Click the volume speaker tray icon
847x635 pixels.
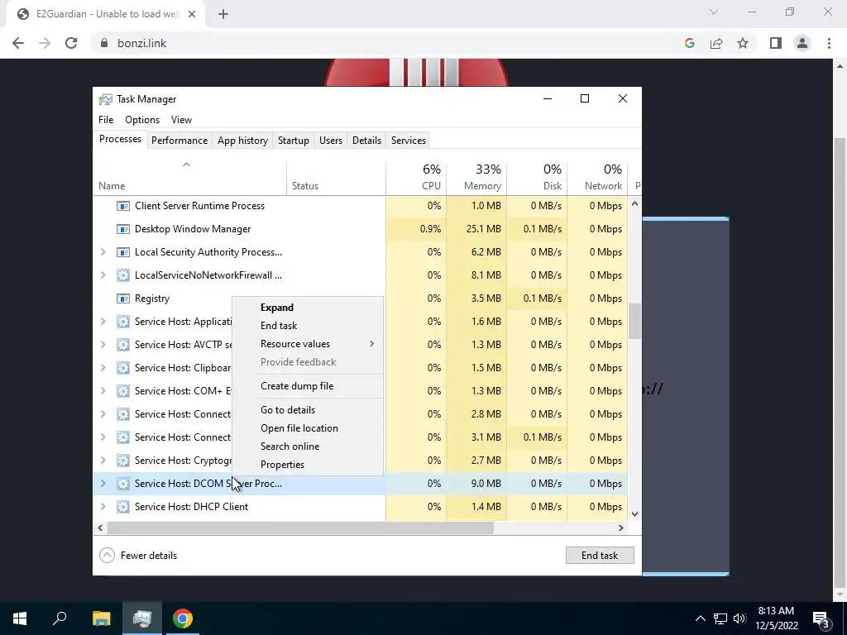pos(739,618)
